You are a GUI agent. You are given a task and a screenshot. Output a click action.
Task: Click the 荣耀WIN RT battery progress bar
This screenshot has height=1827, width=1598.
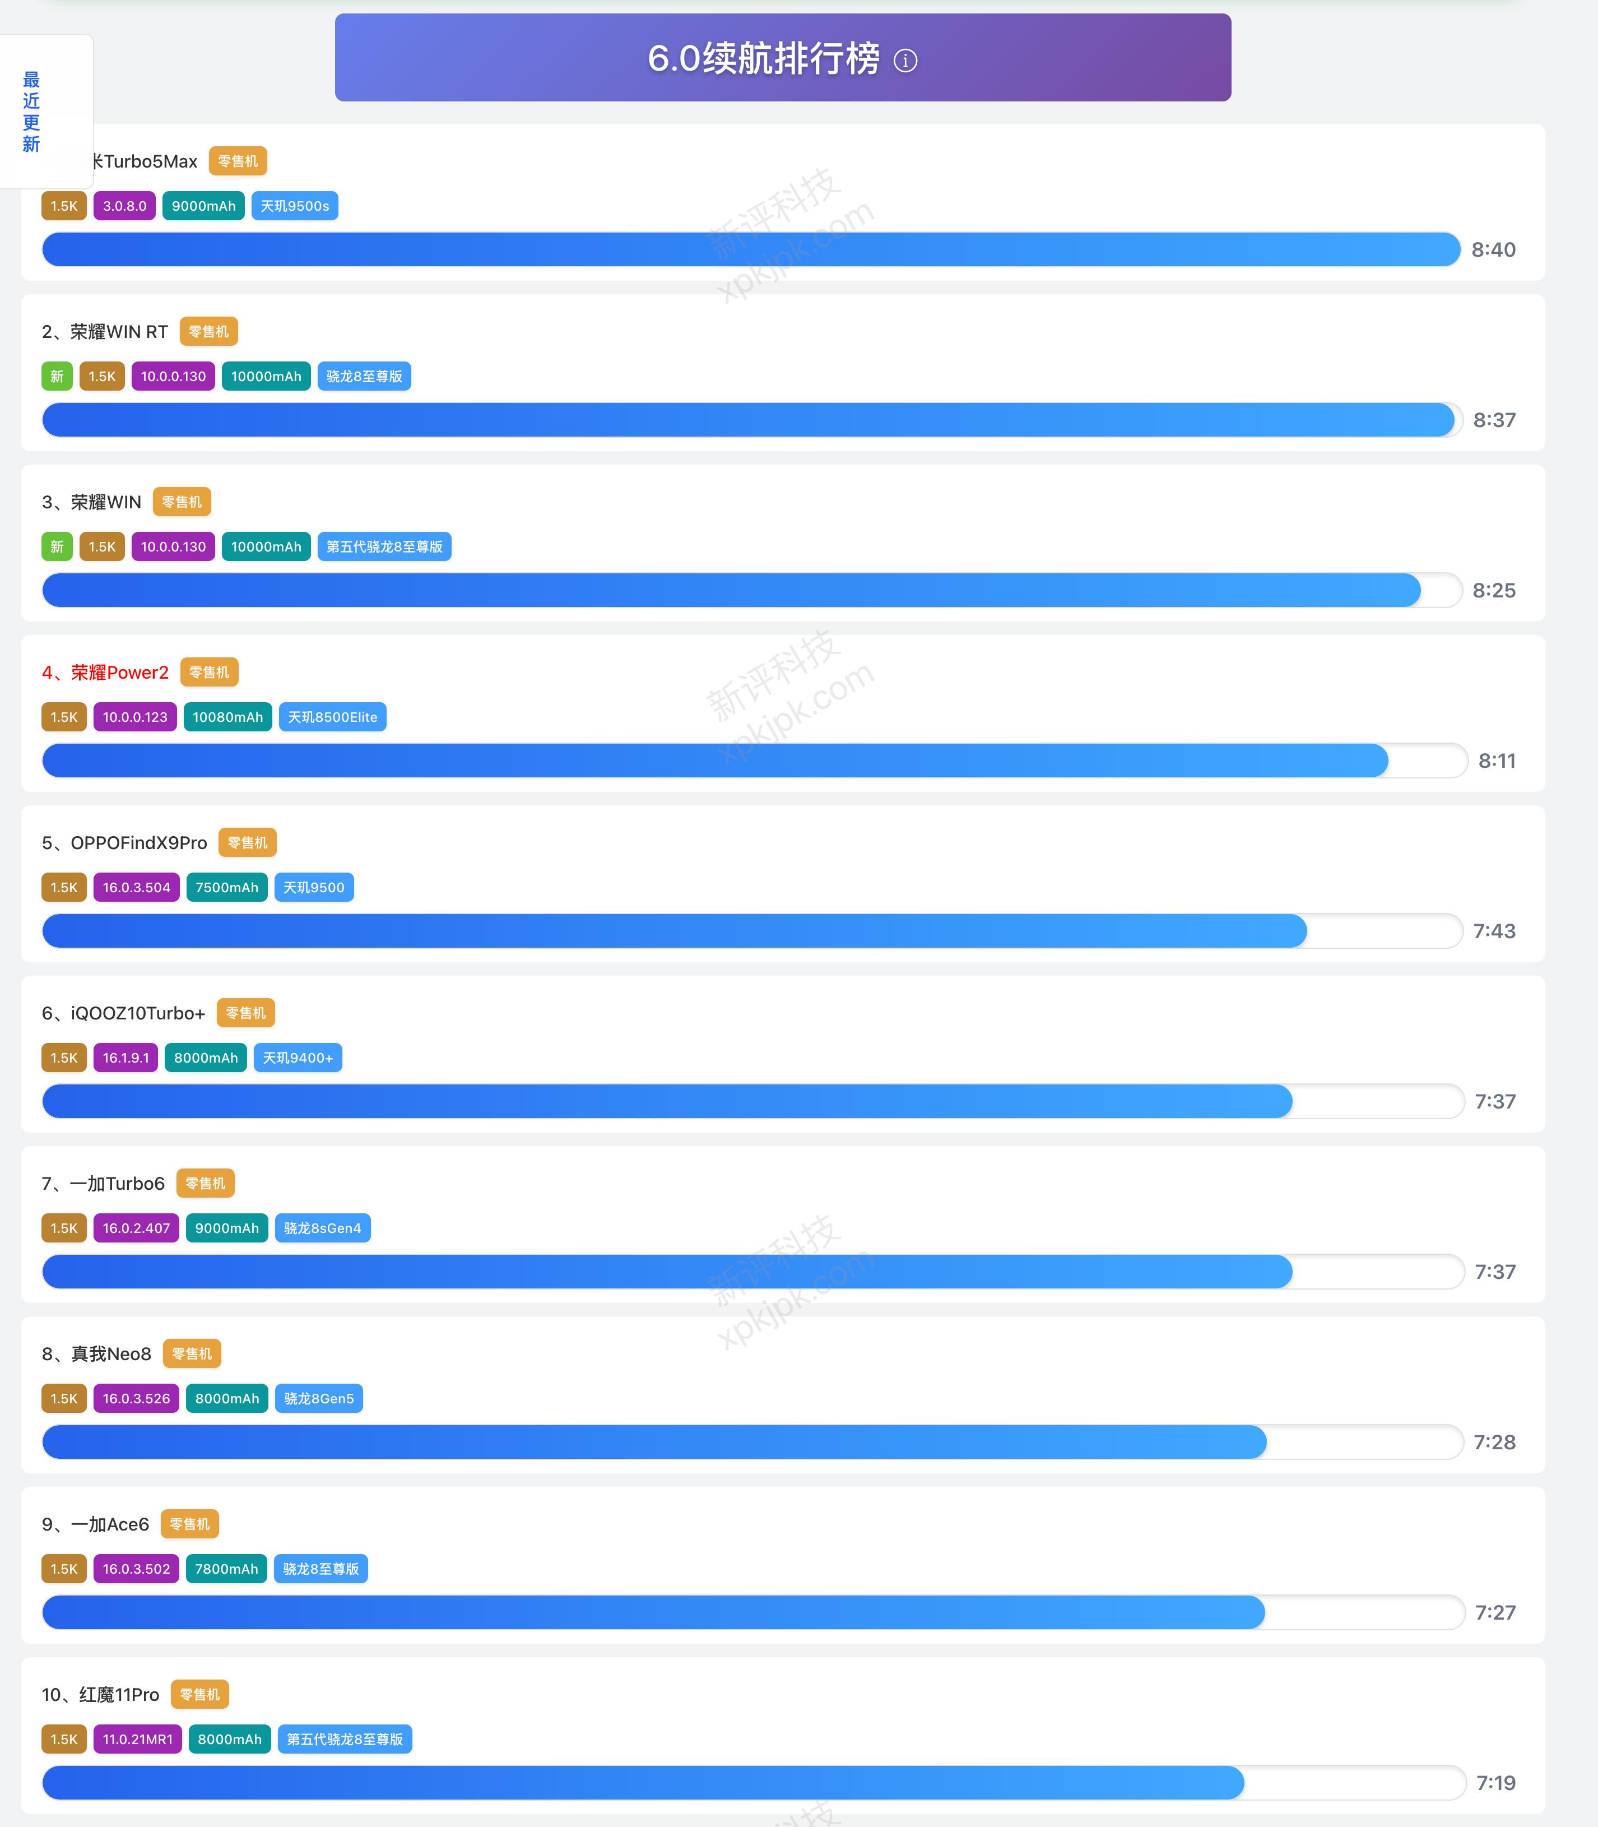(x=749, y=420)
